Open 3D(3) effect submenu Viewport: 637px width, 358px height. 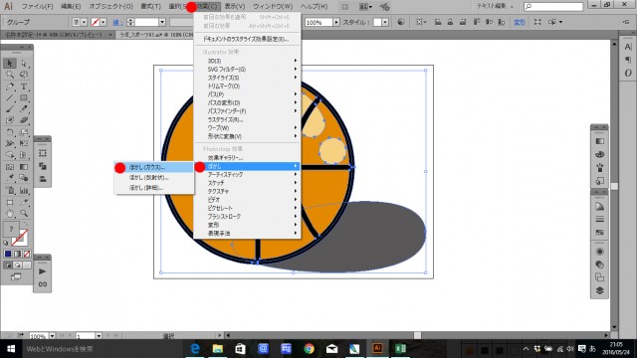248,61
